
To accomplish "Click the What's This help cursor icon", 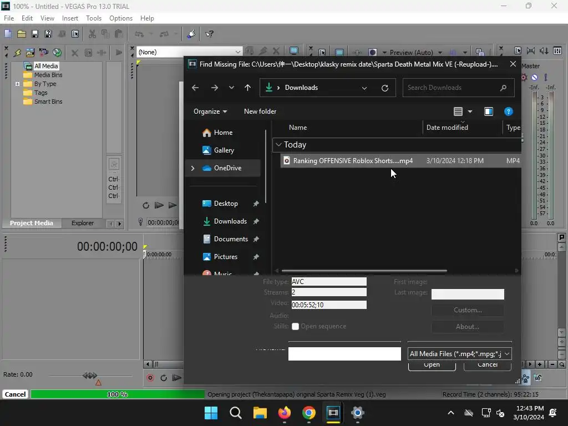I will (x=209, y=34).
